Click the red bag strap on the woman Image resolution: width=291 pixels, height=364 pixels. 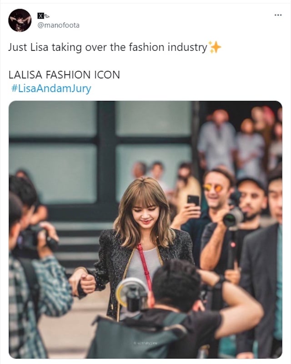point(145,264)
